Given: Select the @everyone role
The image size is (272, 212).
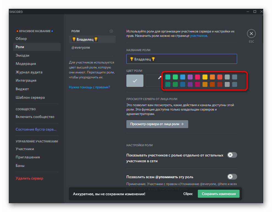Looking at the screenshot, I should [81, 48].
